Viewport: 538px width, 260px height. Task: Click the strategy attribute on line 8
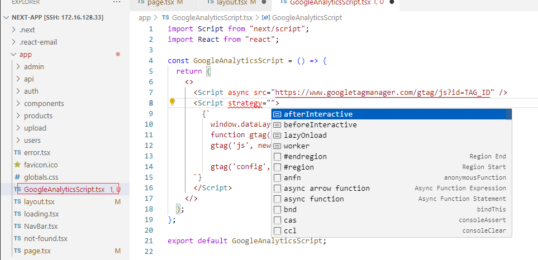[x=245, y=103]
